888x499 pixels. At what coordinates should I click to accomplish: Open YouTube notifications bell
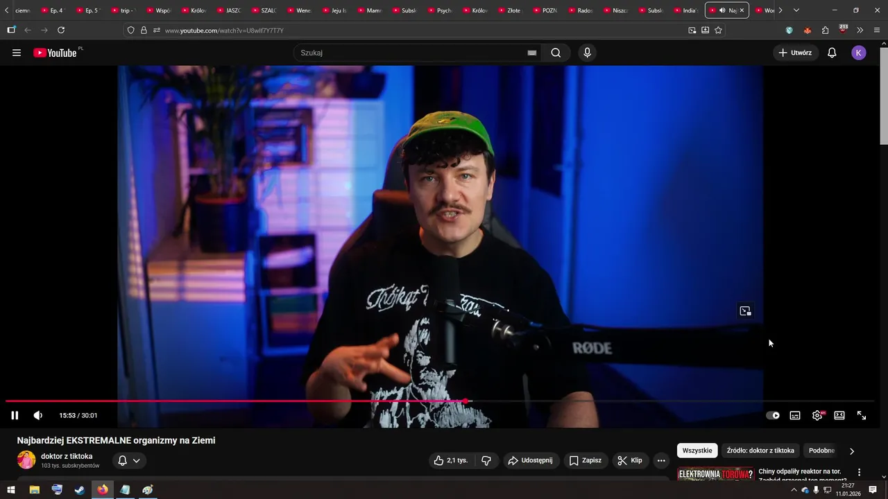click(832, 53)
